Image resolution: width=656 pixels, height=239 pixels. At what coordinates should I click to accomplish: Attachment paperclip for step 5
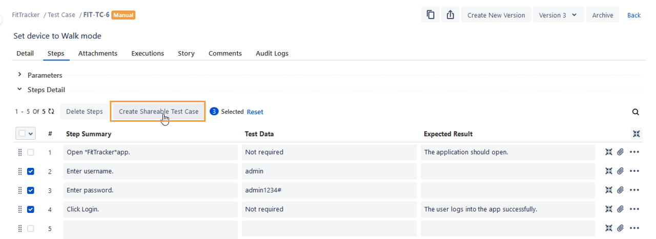pyautogui.click(x=620, y=228)
